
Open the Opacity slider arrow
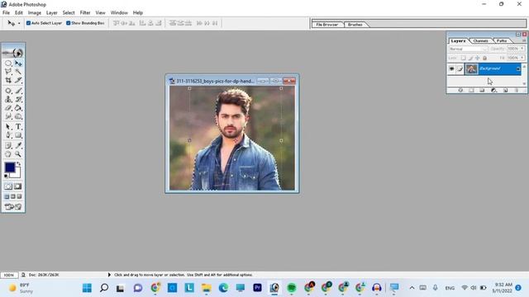point(522,49)
